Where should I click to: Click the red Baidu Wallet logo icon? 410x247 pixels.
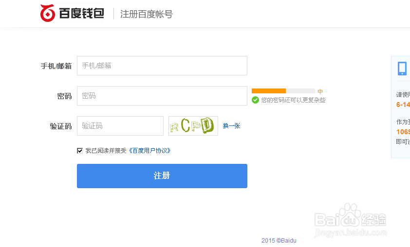click(48, 13)
